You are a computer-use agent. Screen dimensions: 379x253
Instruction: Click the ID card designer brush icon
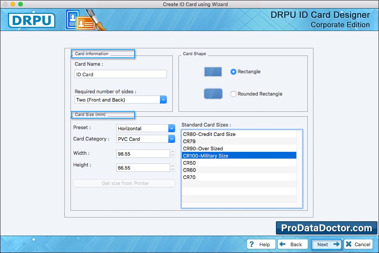(x=86, y=20)
